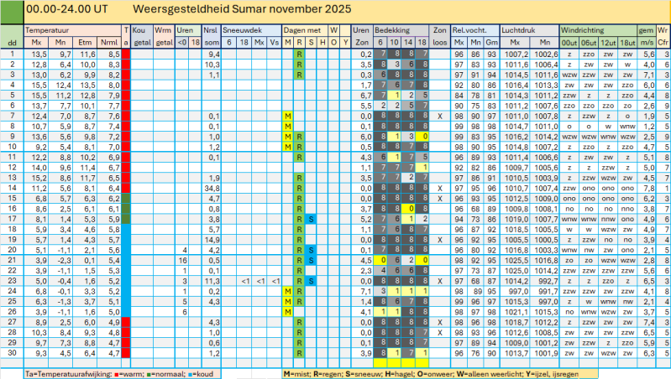
Task: Select the green normal indicator cell on day 16
Action: point(126,209)
